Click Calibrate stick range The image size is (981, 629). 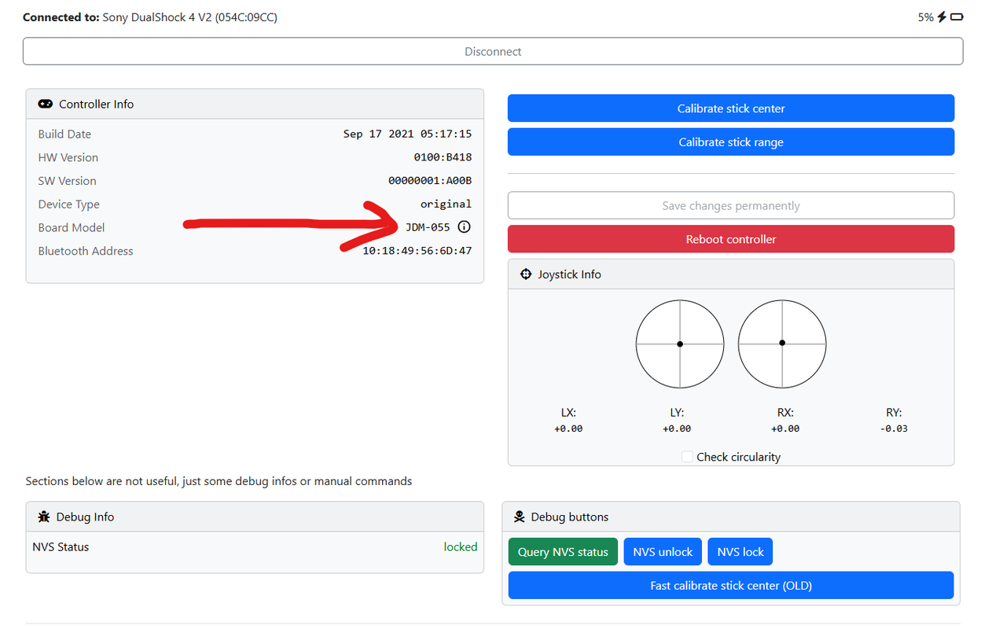coord(731,142)
